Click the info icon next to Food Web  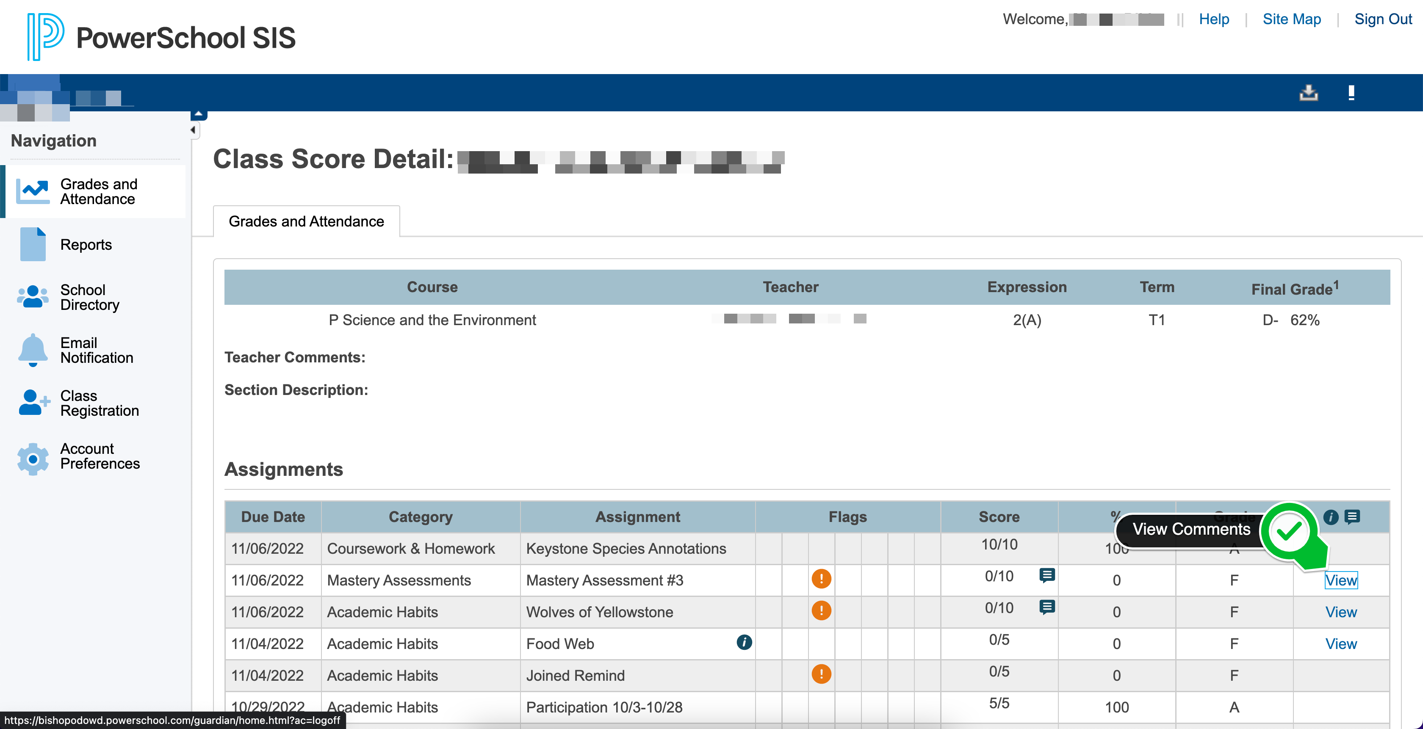point(744,642)
